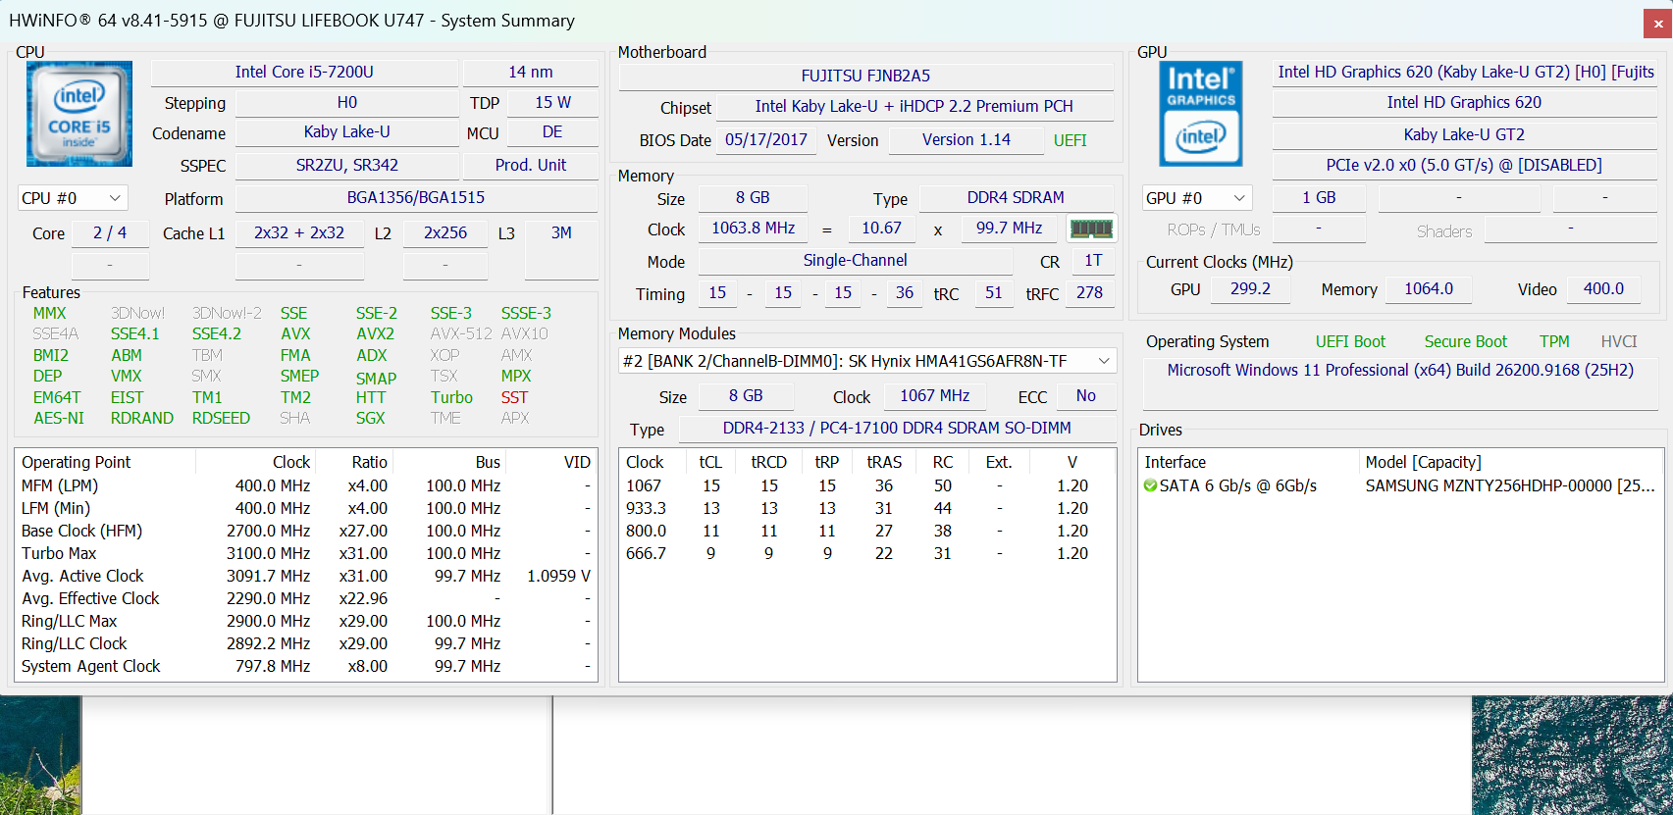Click the UEFI label beside BIOS version
Screen dimensions: 1673x815
pos(1071,140)
